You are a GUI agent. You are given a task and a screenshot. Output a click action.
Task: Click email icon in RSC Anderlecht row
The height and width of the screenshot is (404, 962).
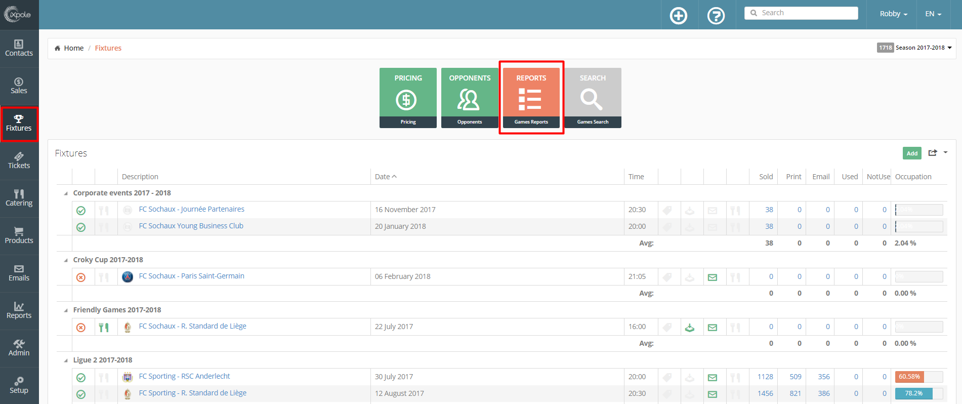713,378
